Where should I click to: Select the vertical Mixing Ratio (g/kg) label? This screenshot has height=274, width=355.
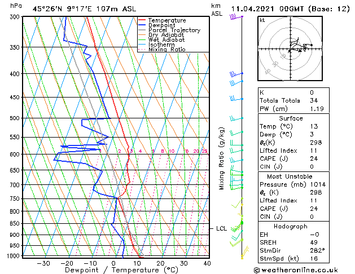click(x=221, y=158)
